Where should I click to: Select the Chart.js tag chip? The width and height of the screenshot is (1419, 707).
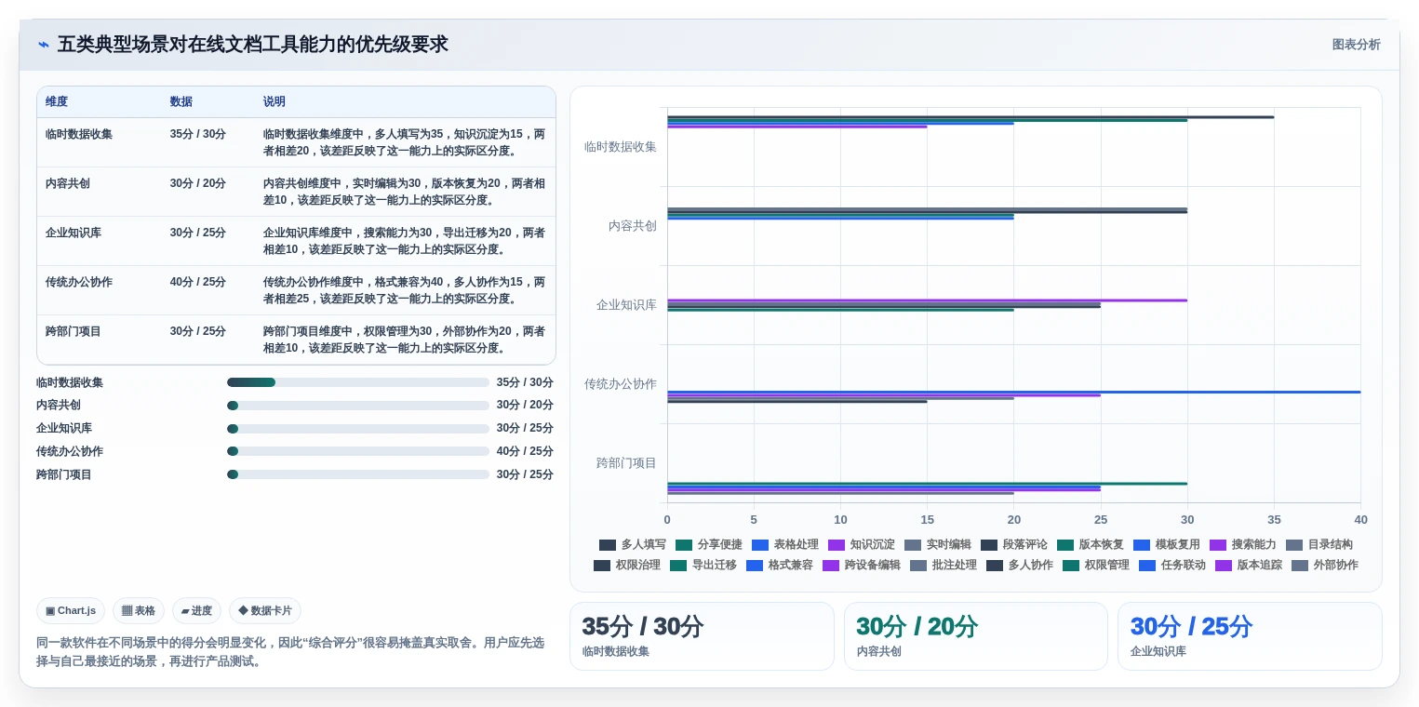click(71, 610)
